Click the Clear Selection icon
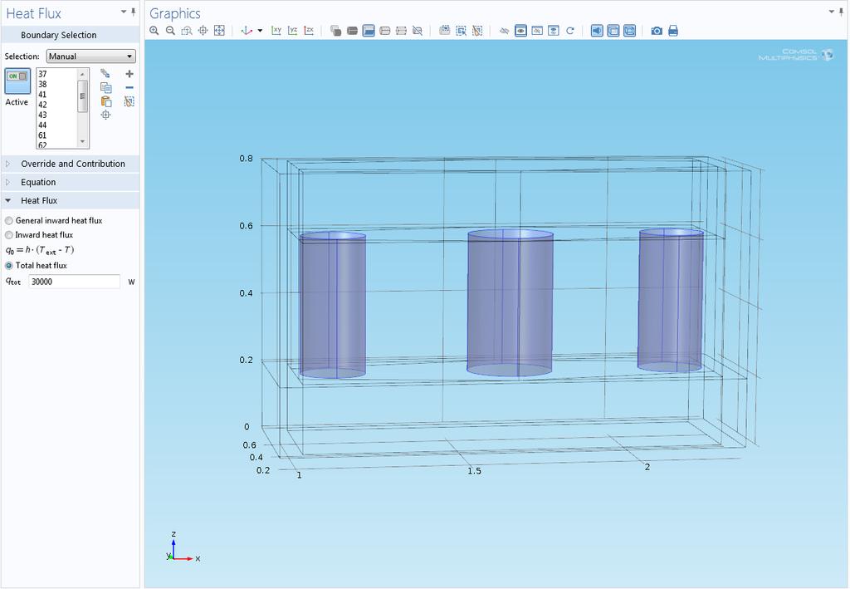Screen dimensions: 850x589 (129, 101)
